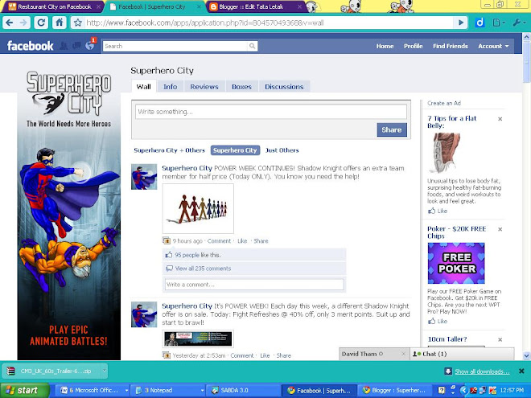Open the Profile link
This screenshot has height=398, width=531.
pos(414,46)
